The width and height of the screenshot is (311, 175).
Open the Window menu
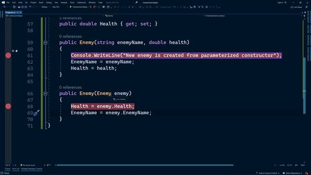[x=92, y=2]
